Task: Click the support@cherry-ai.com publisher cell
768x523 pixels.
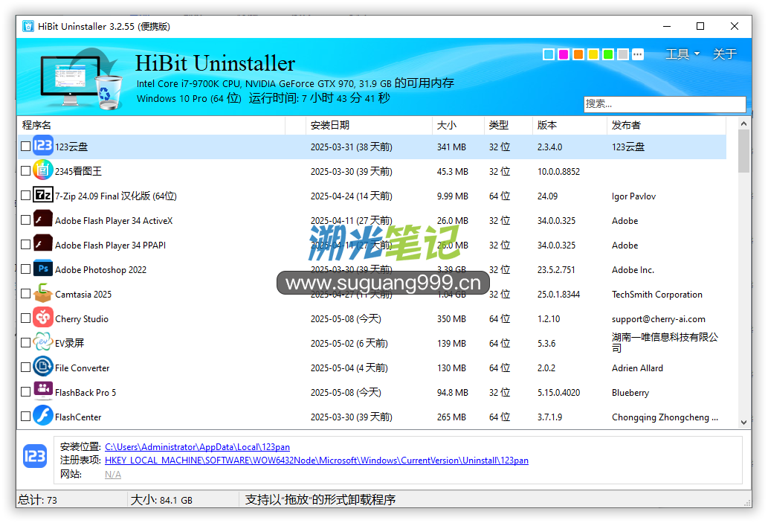Action: (x=658, y=319)
